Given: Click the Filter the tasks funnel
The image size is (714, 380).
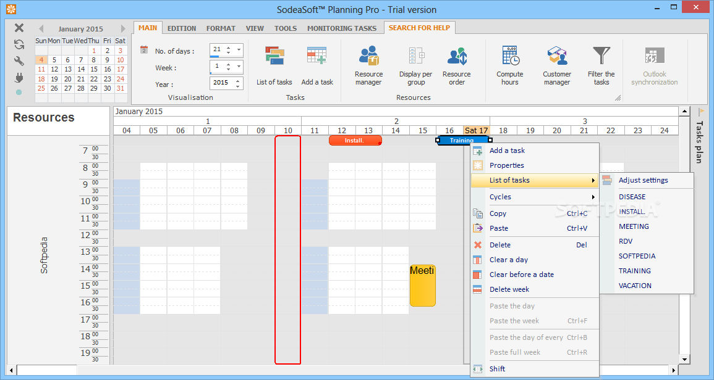Looking at the screenshot, I should click(x=601, y=56).
